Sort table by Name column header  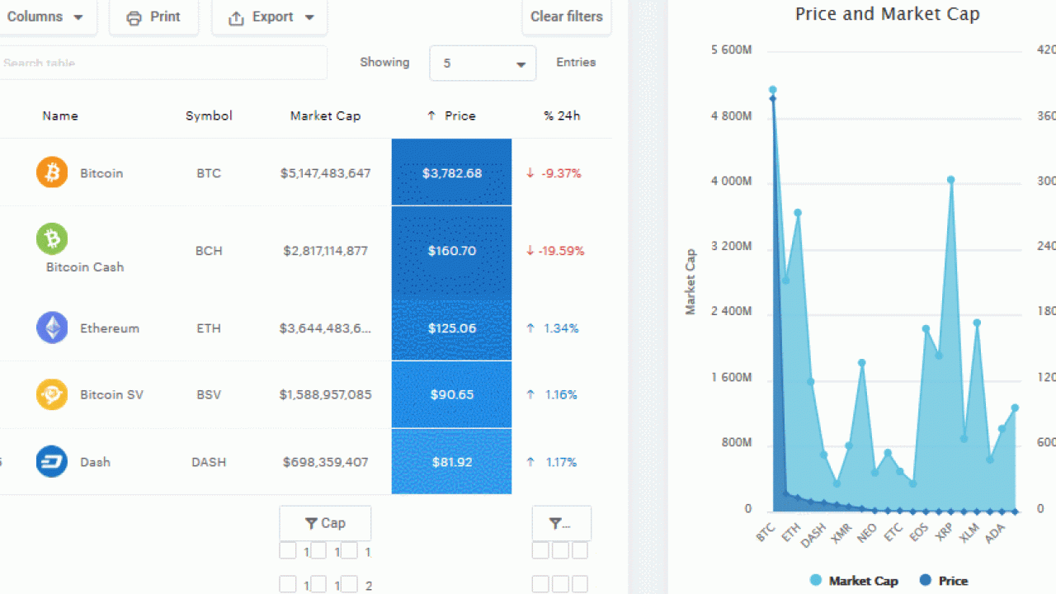pos(60,115)
